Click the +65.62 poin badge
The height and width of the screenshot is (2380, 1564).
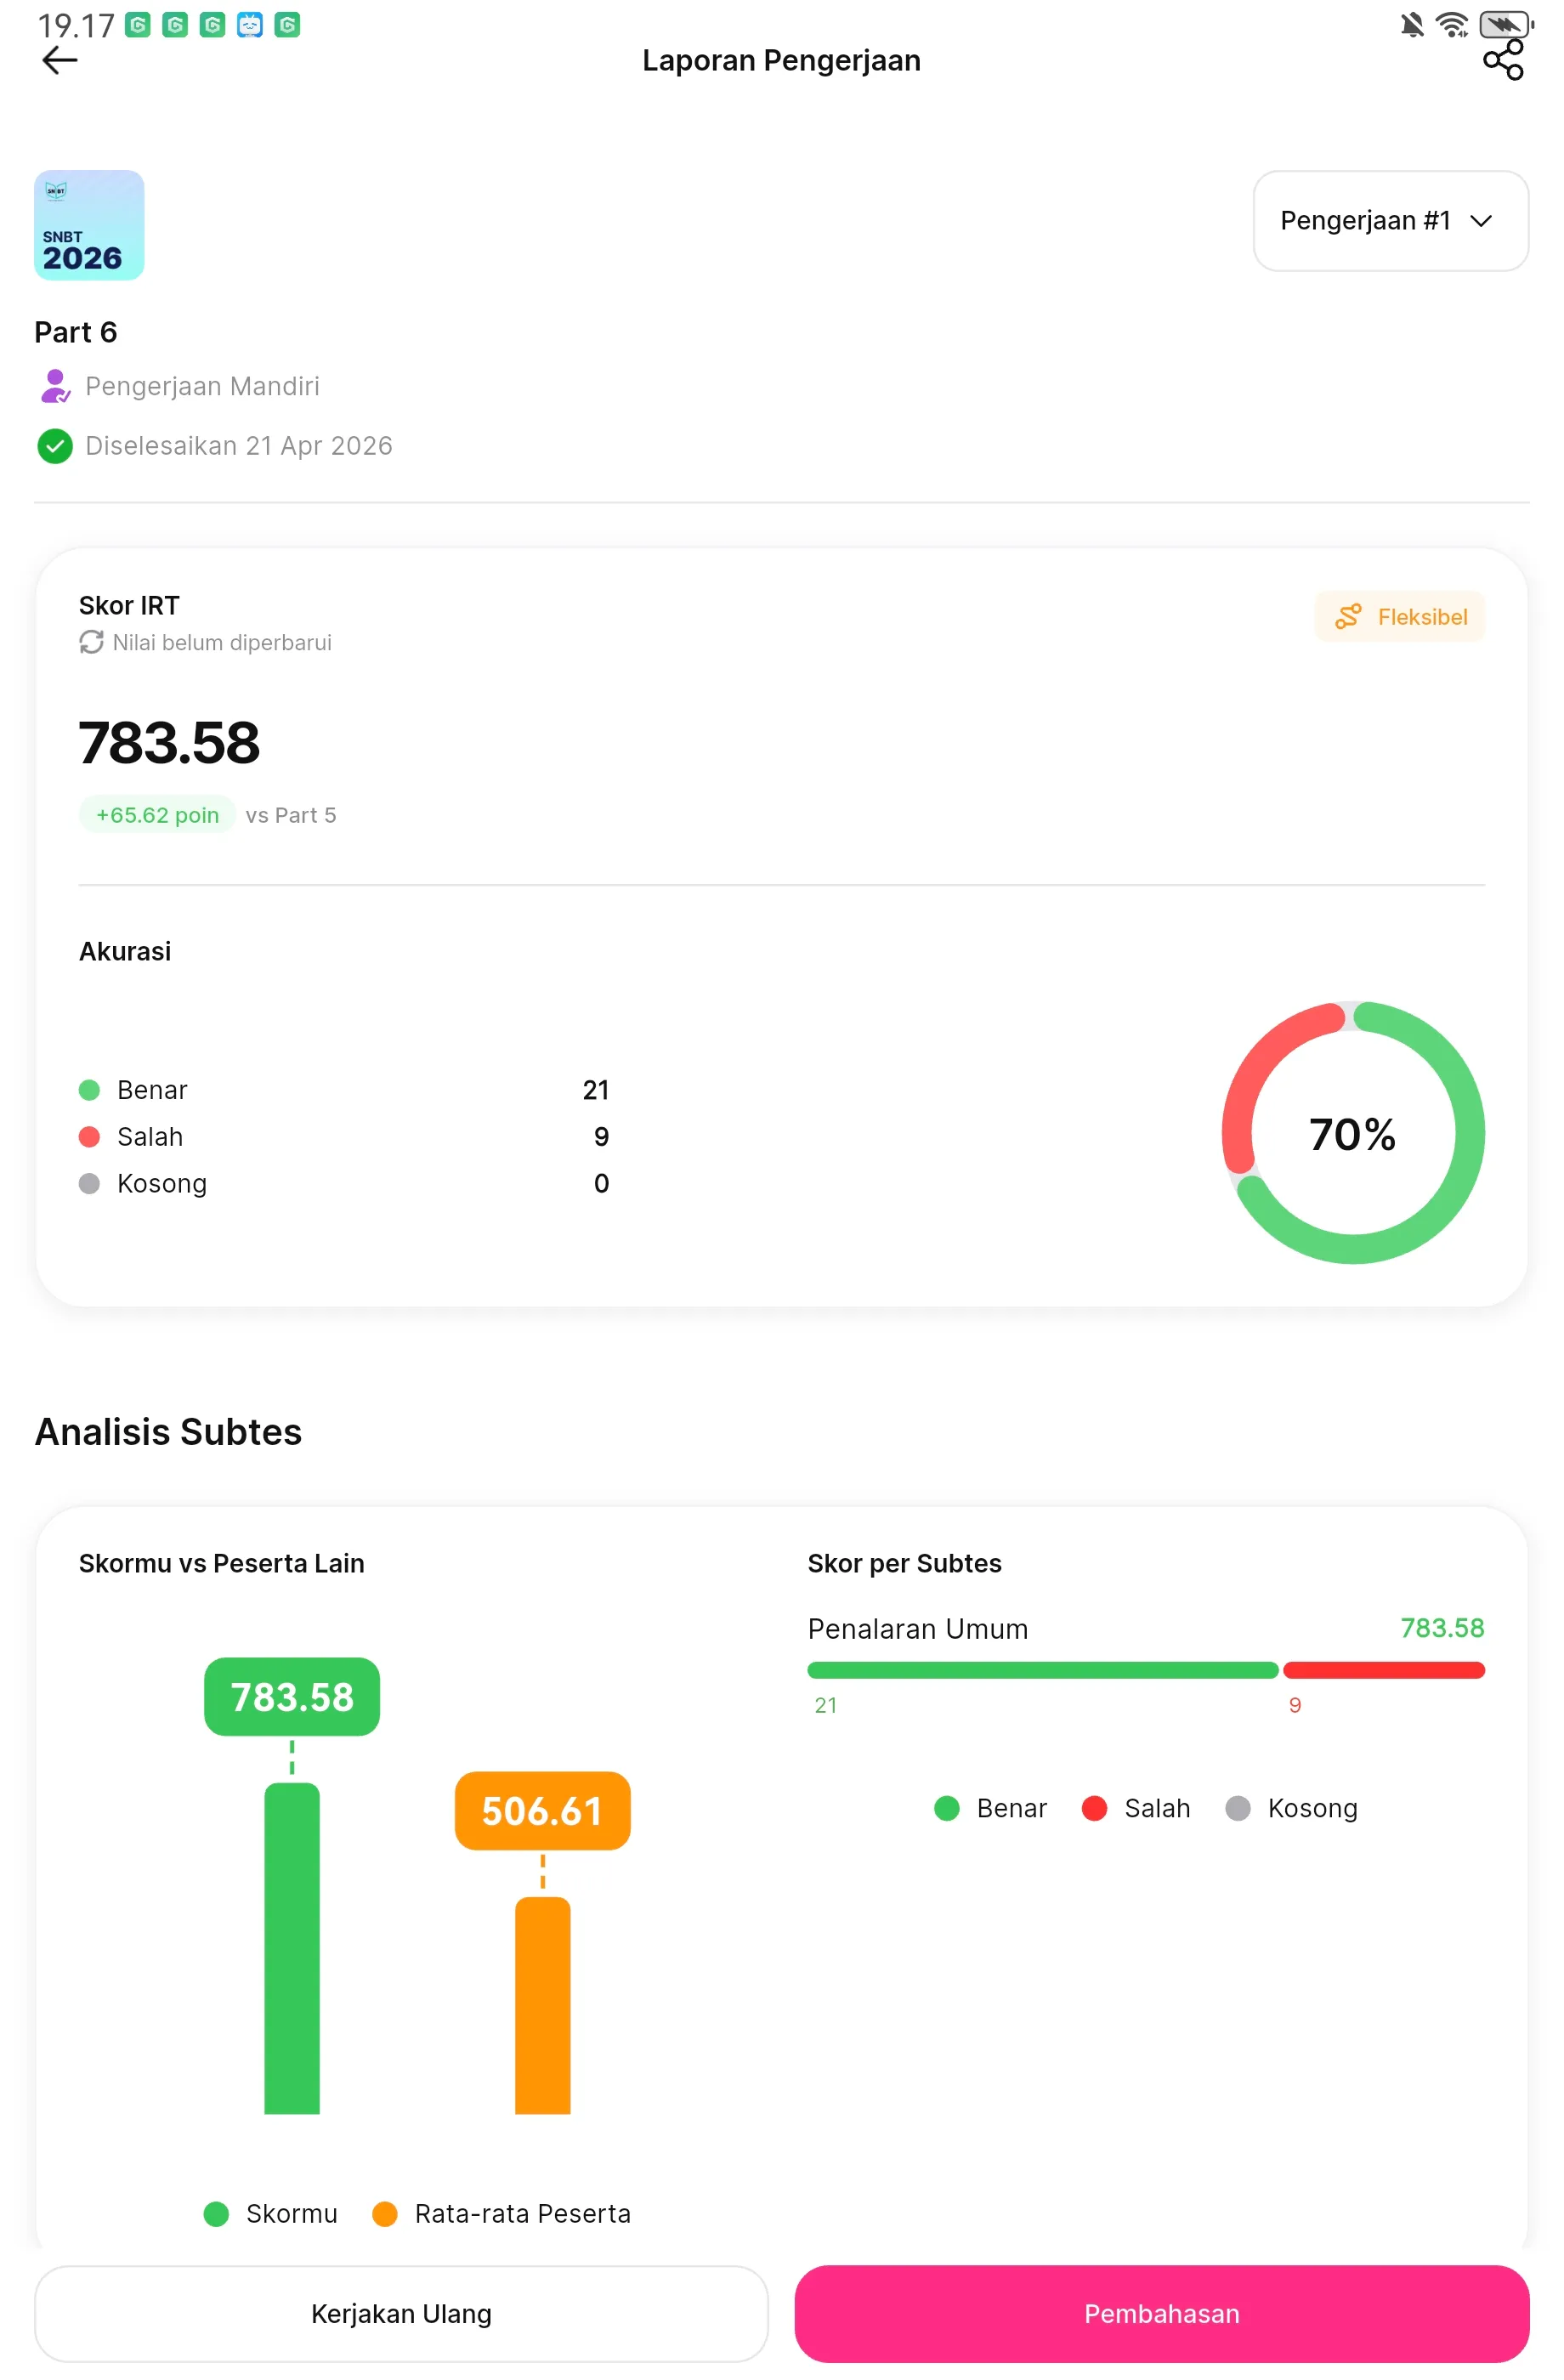tap(157, 815)
